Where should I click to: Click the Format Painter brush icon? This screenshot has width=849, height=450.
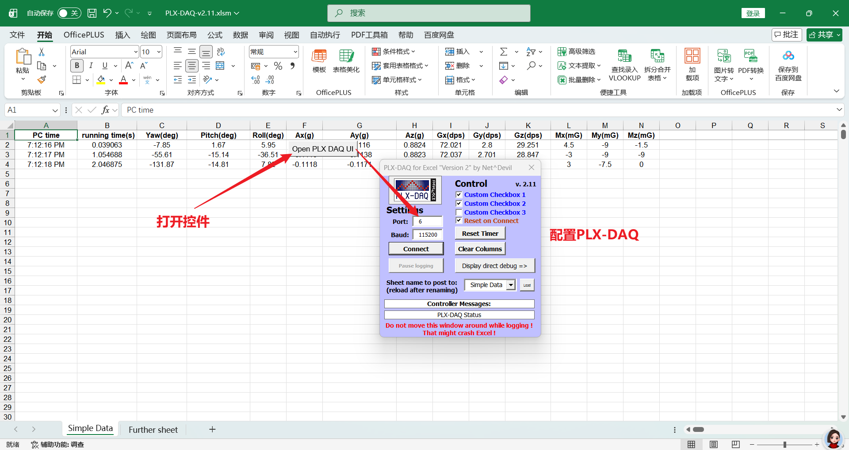point(42,79)
